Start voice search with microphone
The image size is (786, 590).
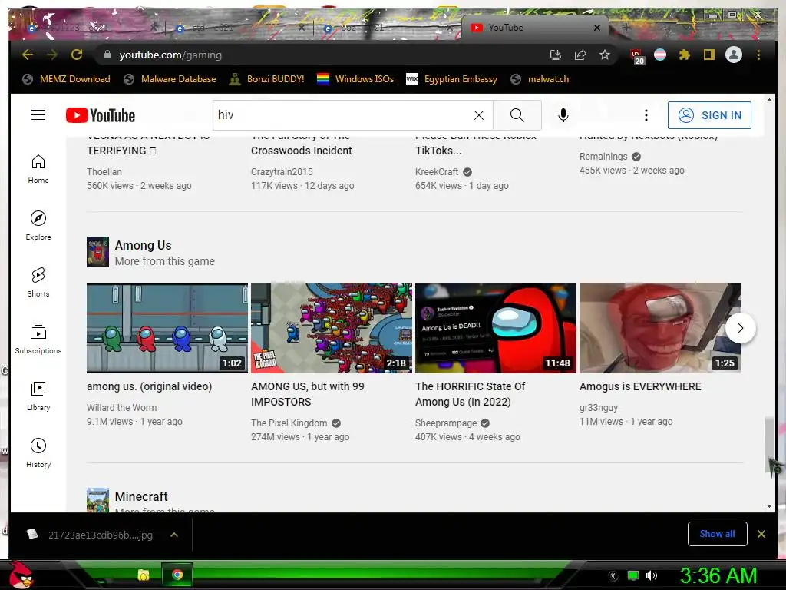563,115
